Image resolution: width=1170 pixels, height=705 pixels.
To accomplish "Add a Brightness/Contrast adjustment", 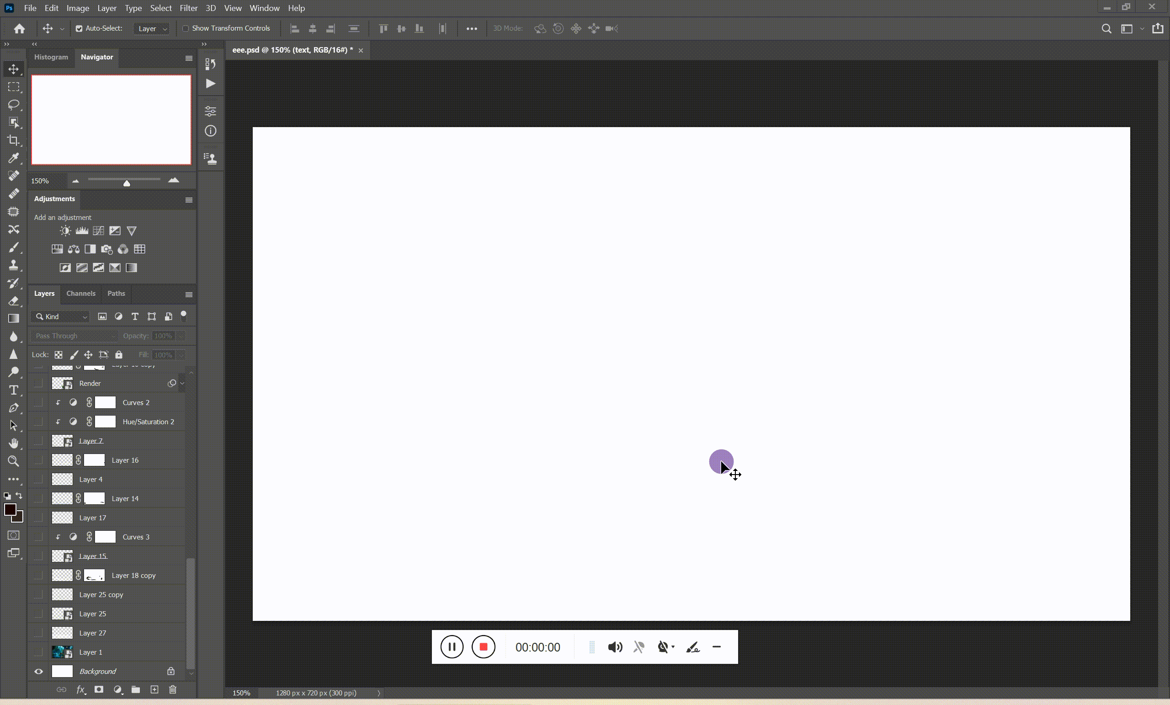I will 65,231.
